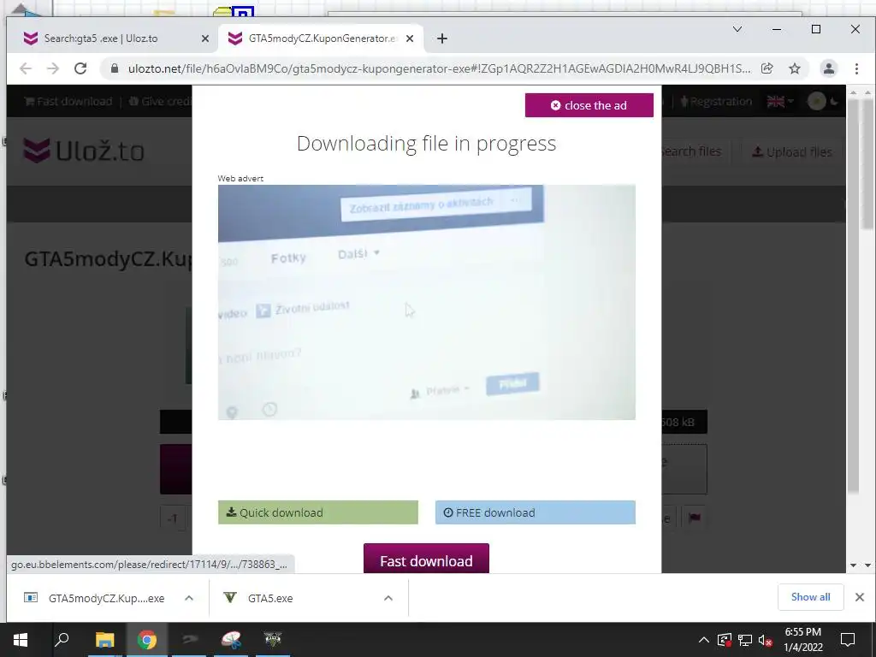Open Chrome's three-dot menu

tap(856, 68)
